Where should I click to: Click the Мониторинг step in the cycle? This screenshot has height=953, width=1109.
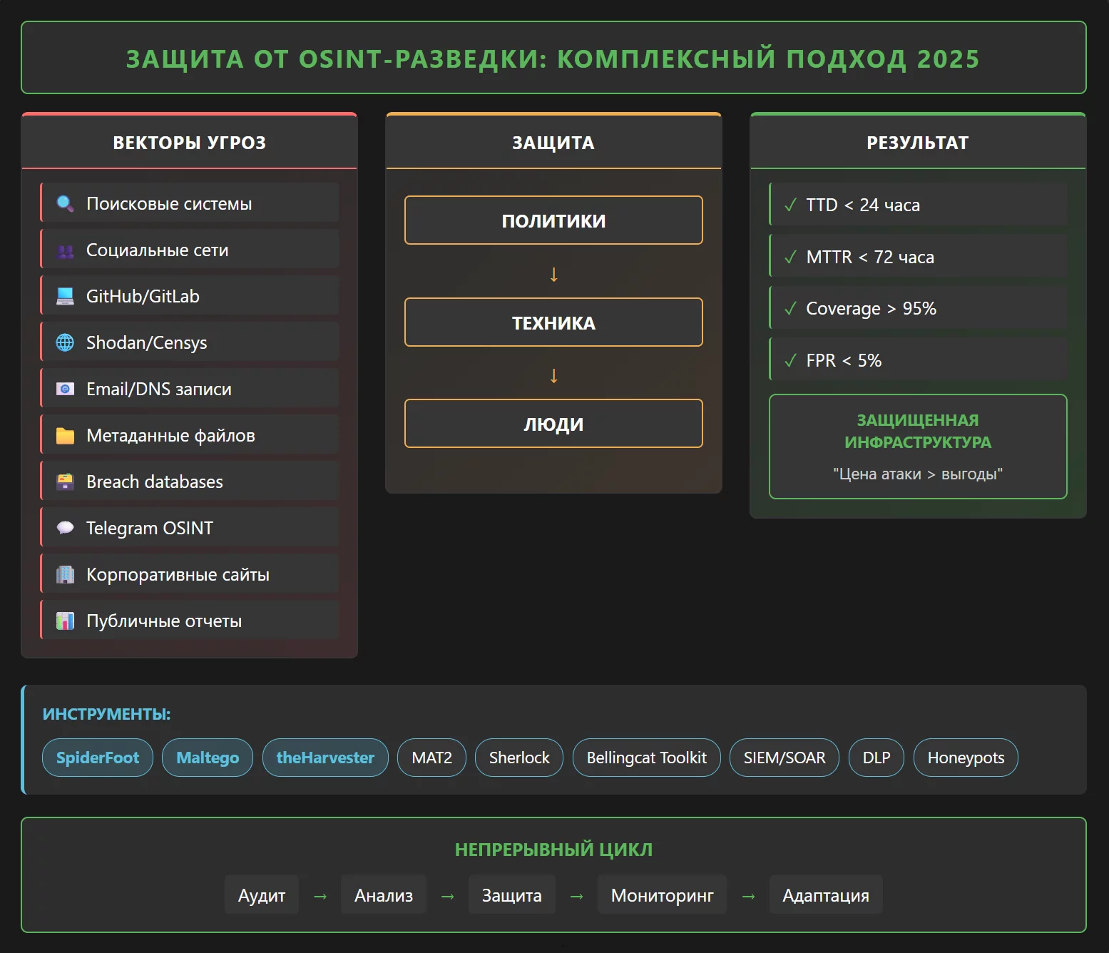[662, 895]
